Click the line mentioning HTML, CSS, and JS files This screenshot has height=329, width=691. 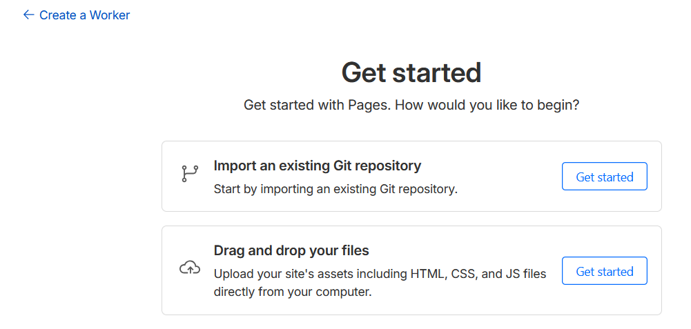coord(380,274)
